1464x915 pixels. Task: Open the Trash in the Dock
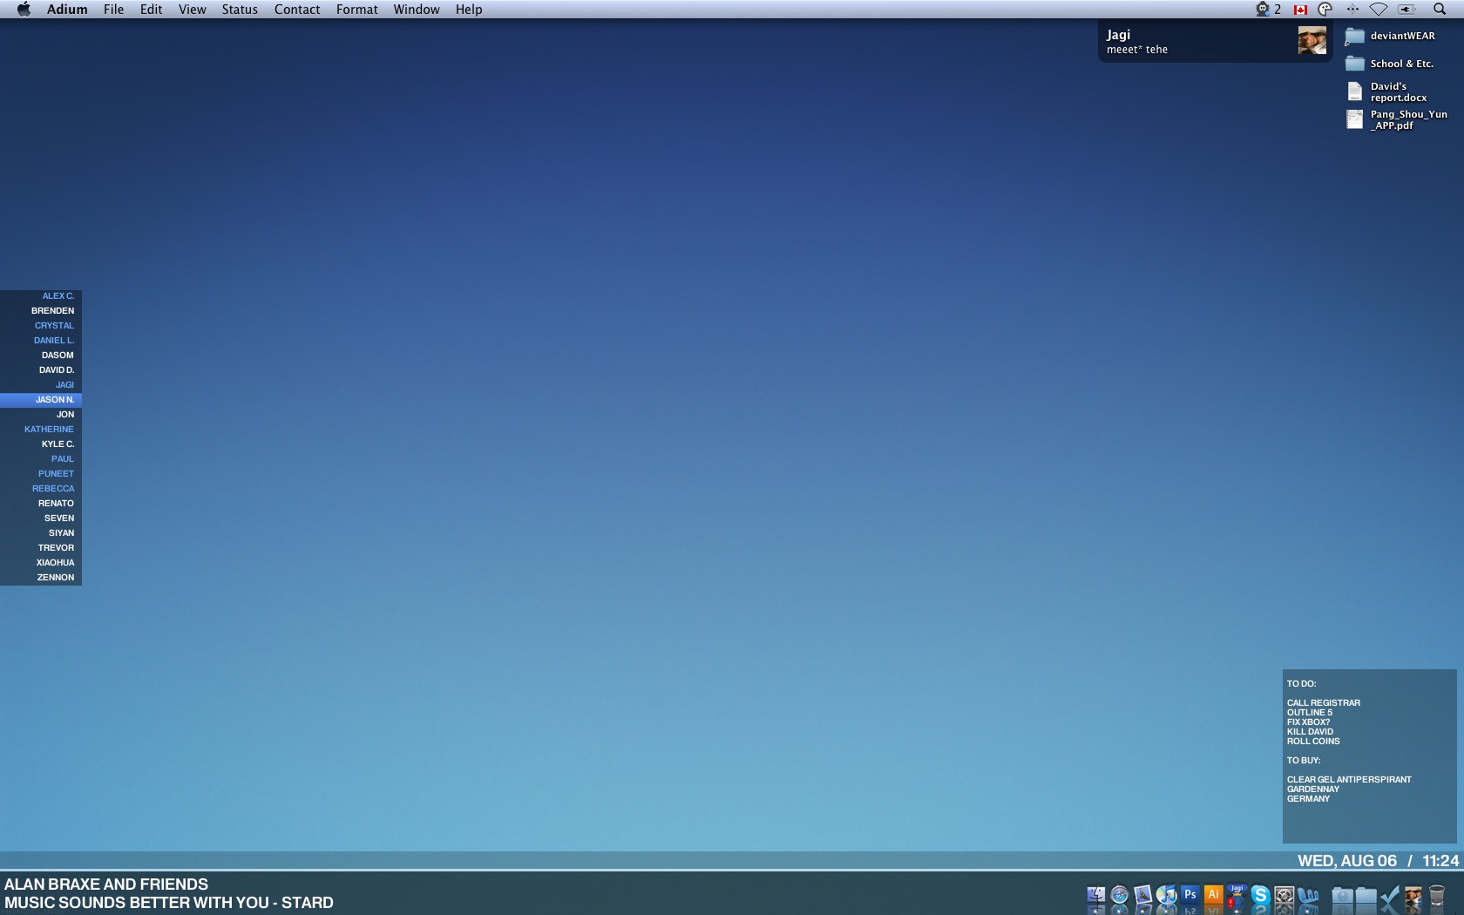point(1437,897)
